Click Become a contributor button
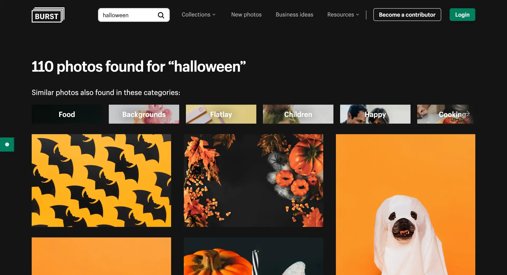 point(407,14)
